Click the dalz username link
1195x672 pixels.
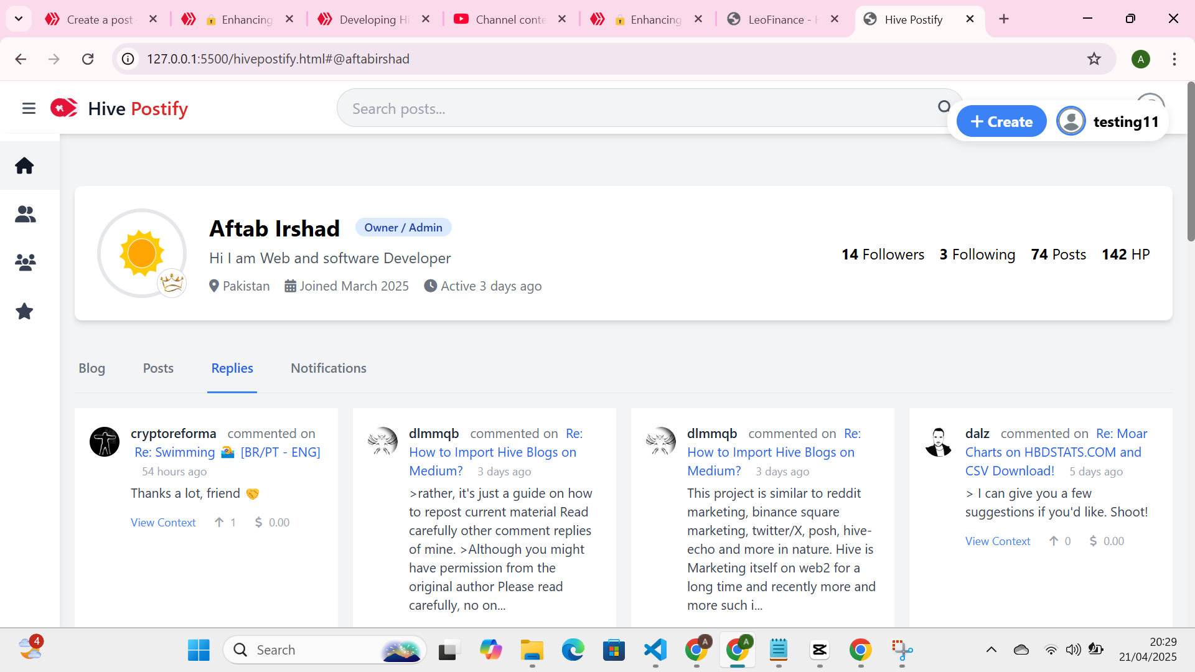(977, 434)
